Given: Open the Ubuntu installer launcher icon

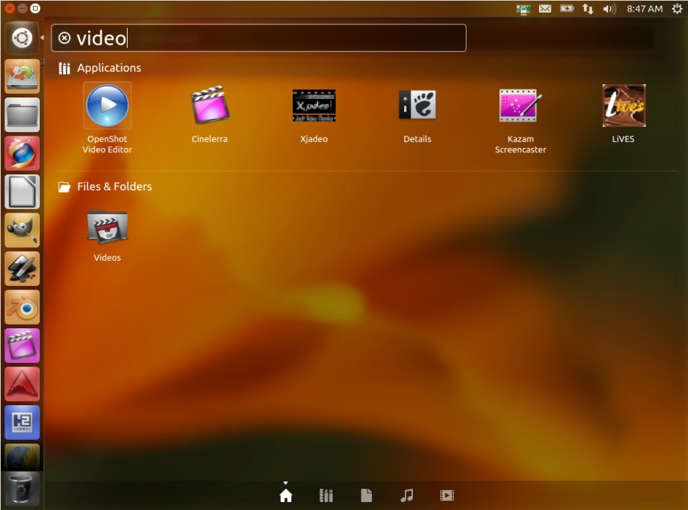Looking at the screenshot, I should (22, 76).
